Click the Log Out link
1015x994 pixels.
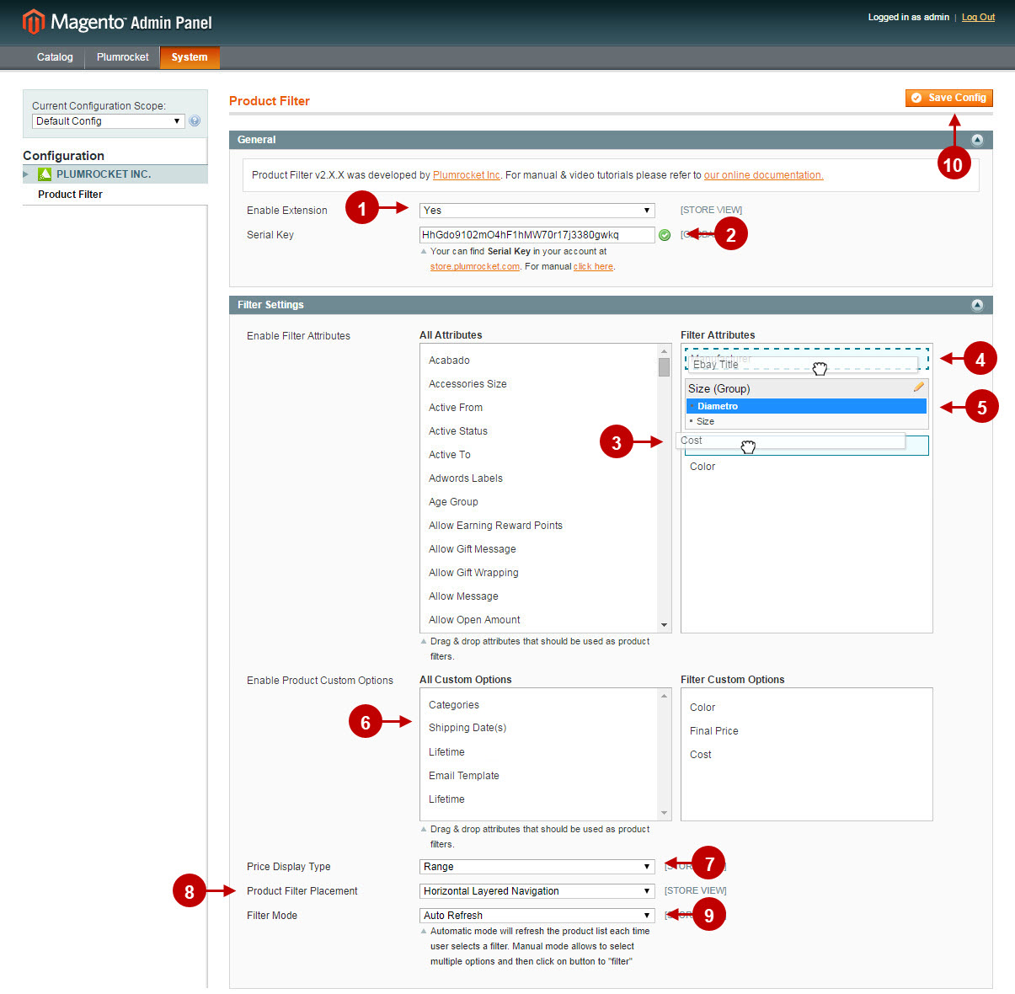[978, 17]
